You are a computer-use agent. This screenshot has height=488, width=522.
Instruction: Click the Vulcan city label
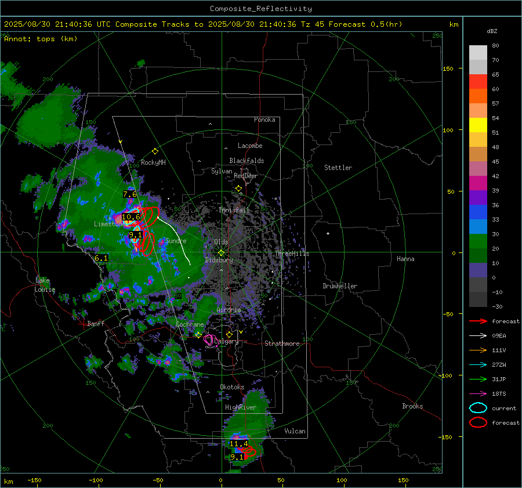pos(295,431)
